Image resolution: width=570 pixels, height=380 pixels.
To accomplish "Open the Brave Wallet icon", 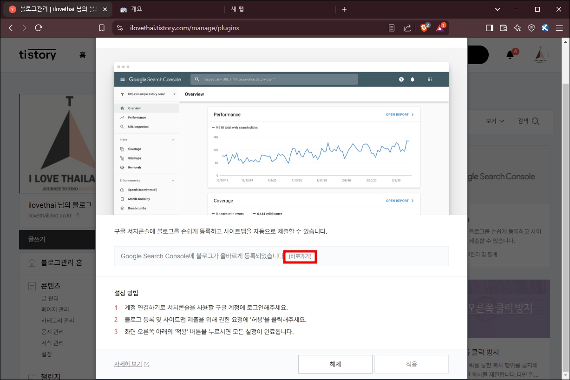I will pyautogui.click(x=503, y=28).
